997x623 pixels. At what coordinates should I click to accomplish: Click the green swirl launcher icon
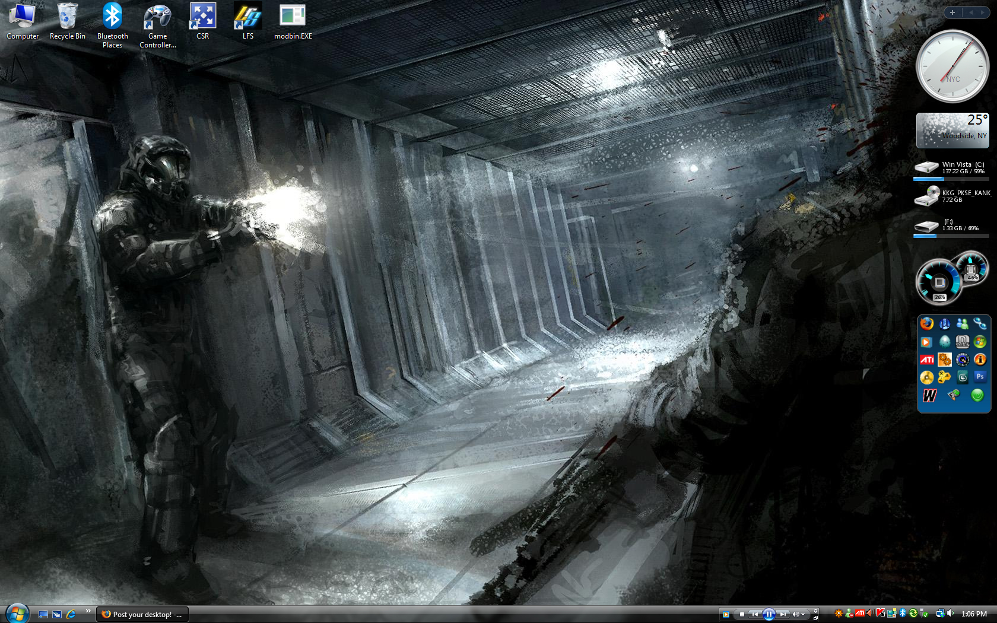tap(977, 395)
